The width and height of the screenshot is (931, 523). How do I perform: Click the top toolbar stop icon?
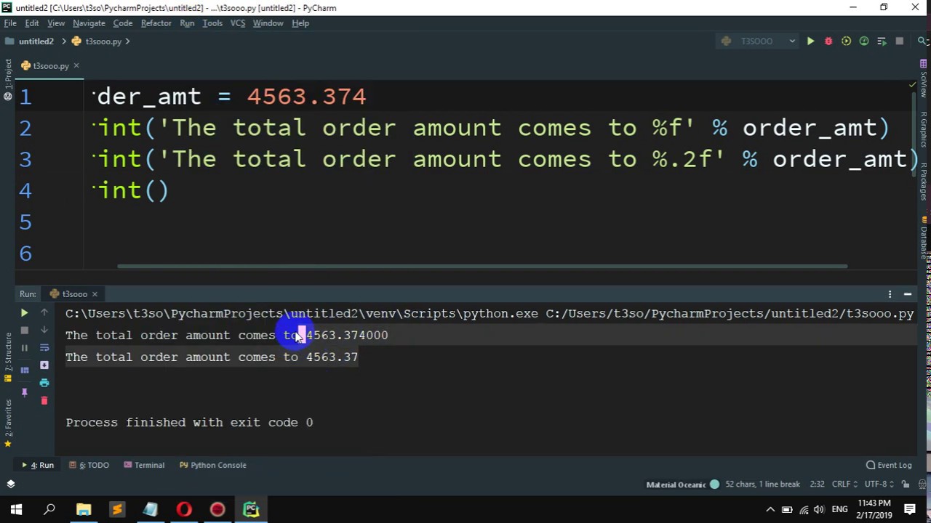900,41
